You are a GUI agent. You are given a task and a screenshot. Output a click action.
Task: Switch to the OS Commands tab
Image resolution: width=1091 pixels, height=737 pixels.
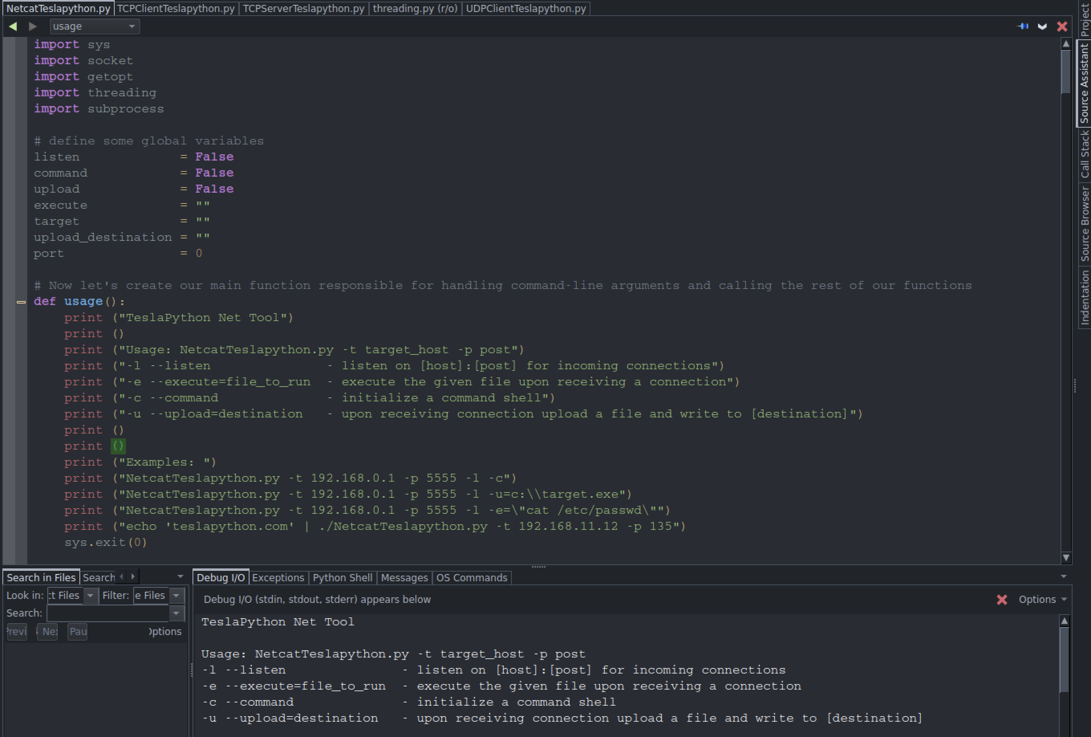(x=471, y=577)
